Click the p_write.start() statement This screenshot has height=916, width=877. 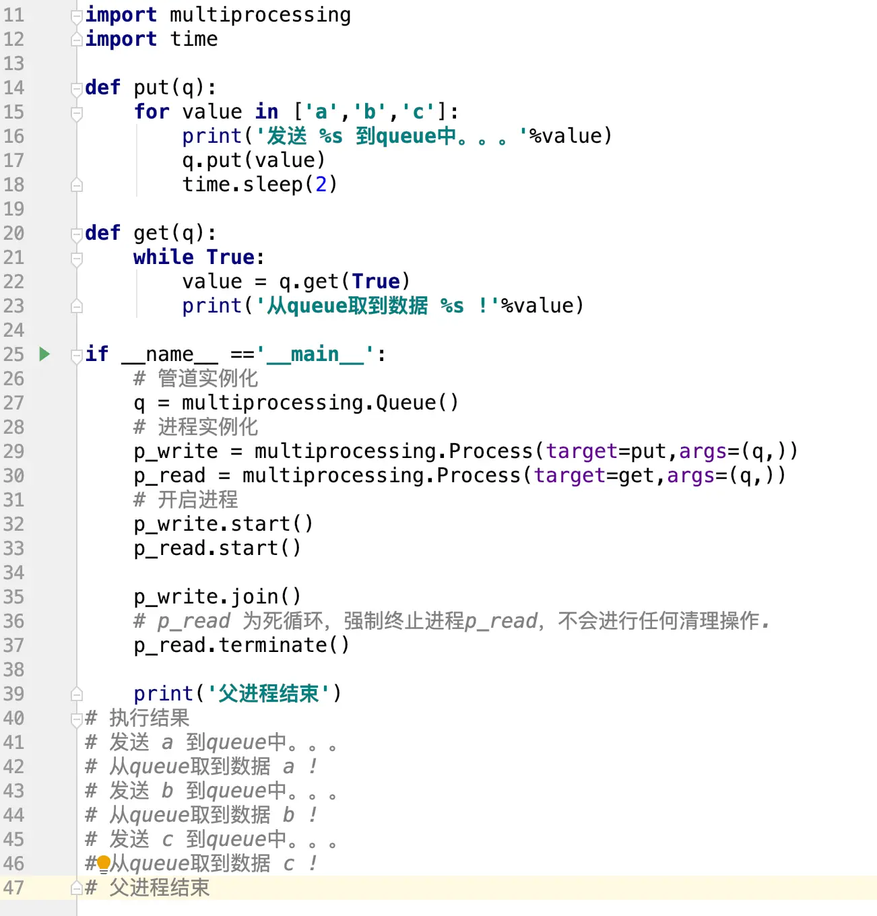(224, 524)
